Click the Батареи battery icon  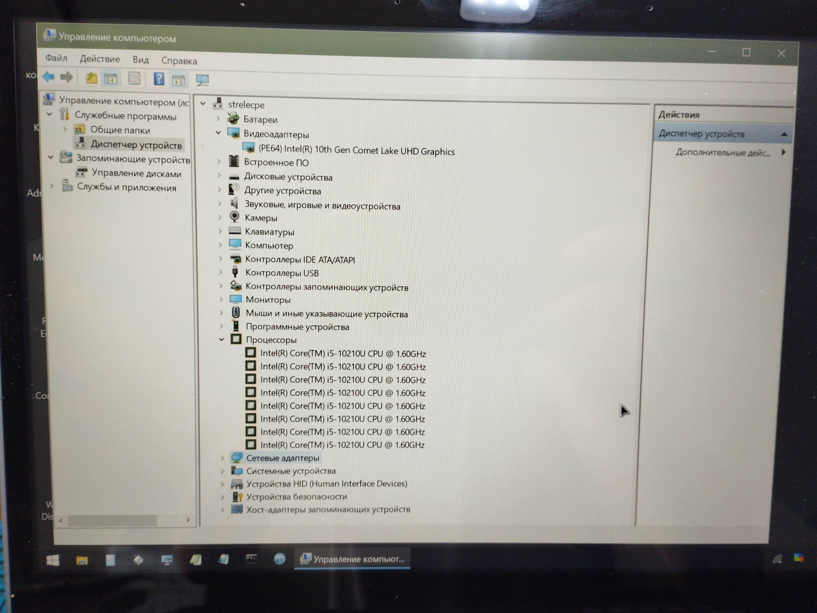[x=233, y=118]
